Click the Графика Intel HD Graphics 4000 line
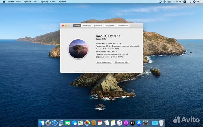 tap(112, 54)
